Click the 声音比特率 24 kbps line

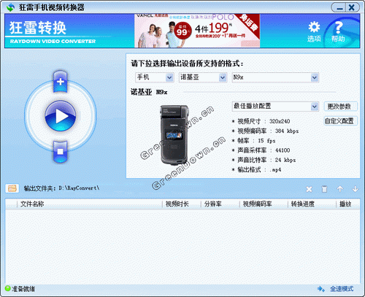(264, 160)
